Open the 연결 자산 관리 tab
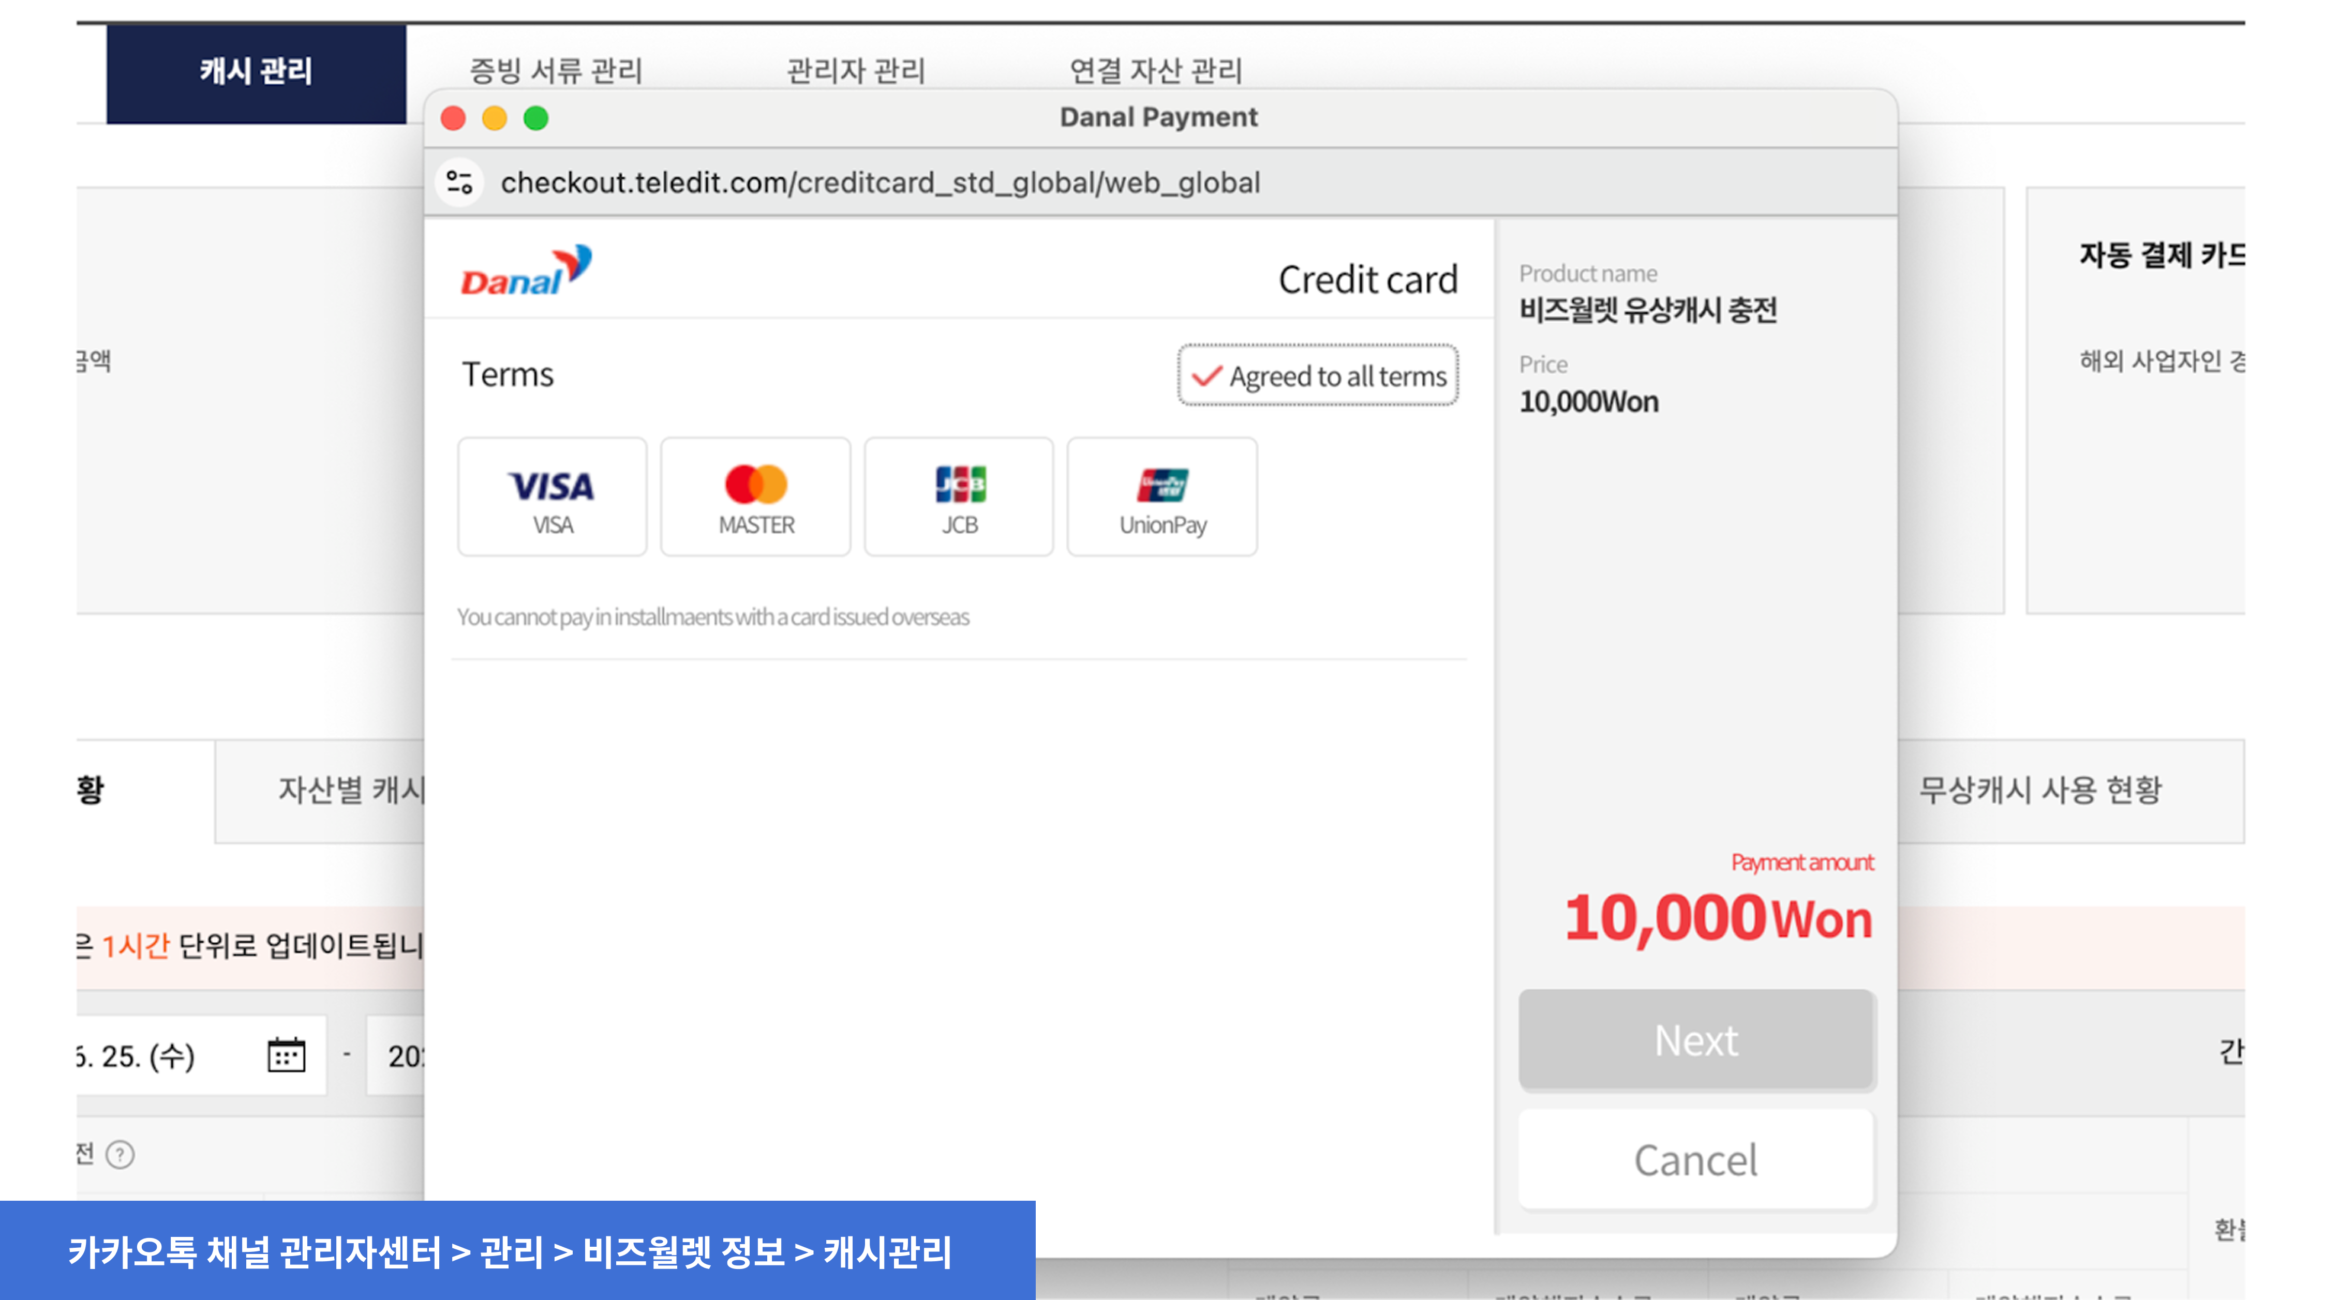This screenshot has width=2325, height=1300. click(x=1155, y=70)
